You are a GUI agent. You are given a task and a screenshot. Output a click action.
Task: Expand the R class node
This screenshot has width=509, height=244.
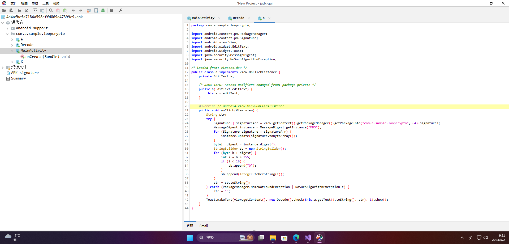click(12, 62)
